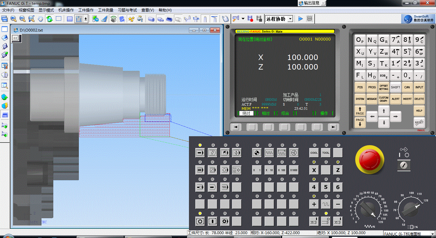Click the YZ plane view toolbar icon
The width and height of the screenshot is (436, 238).
coord(79,19)
